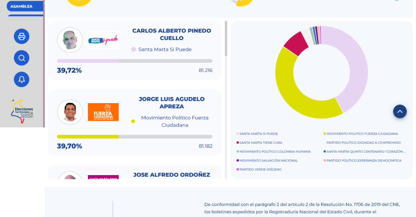The height and width of the screenshot is (217, 416).
Task: Click Jorge Luis Agudelo Apreza's photo
Action: point(70,112)
